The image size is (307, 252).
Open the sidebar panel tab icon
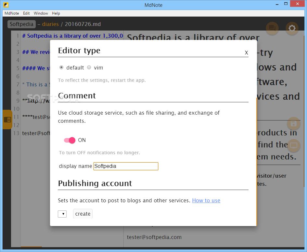click(7, 120)
